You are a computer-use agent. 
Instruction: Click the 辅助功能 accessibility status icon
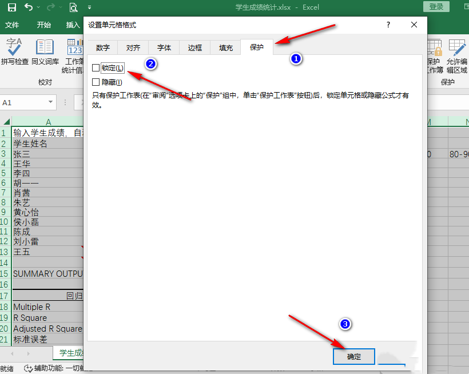pyautogui.click(x=28, y=368)
